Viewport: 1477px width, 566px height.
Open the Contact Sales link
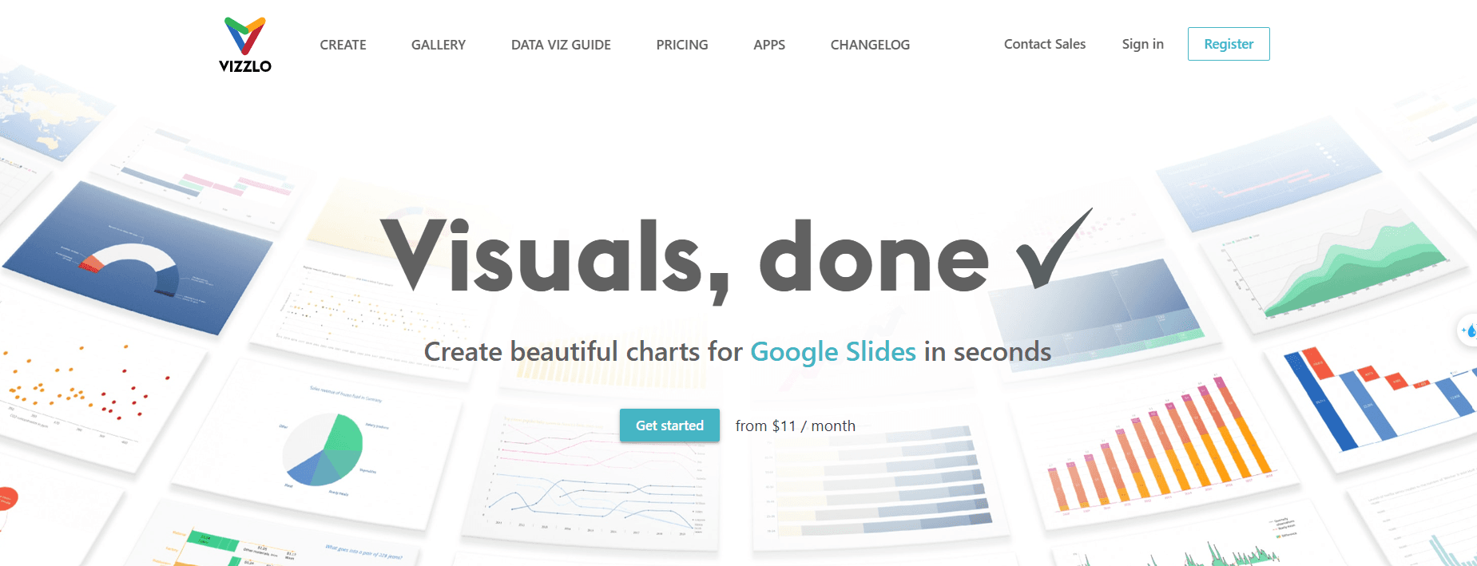[1044, 44]
